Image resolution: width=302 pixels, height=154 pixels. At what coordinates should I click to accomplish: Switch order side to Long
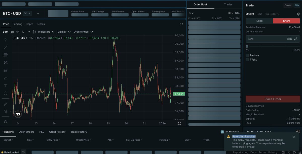[x=259, y=21]
